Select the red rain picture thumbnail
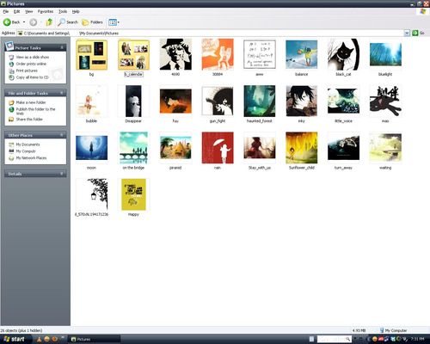 coord(218,148)
